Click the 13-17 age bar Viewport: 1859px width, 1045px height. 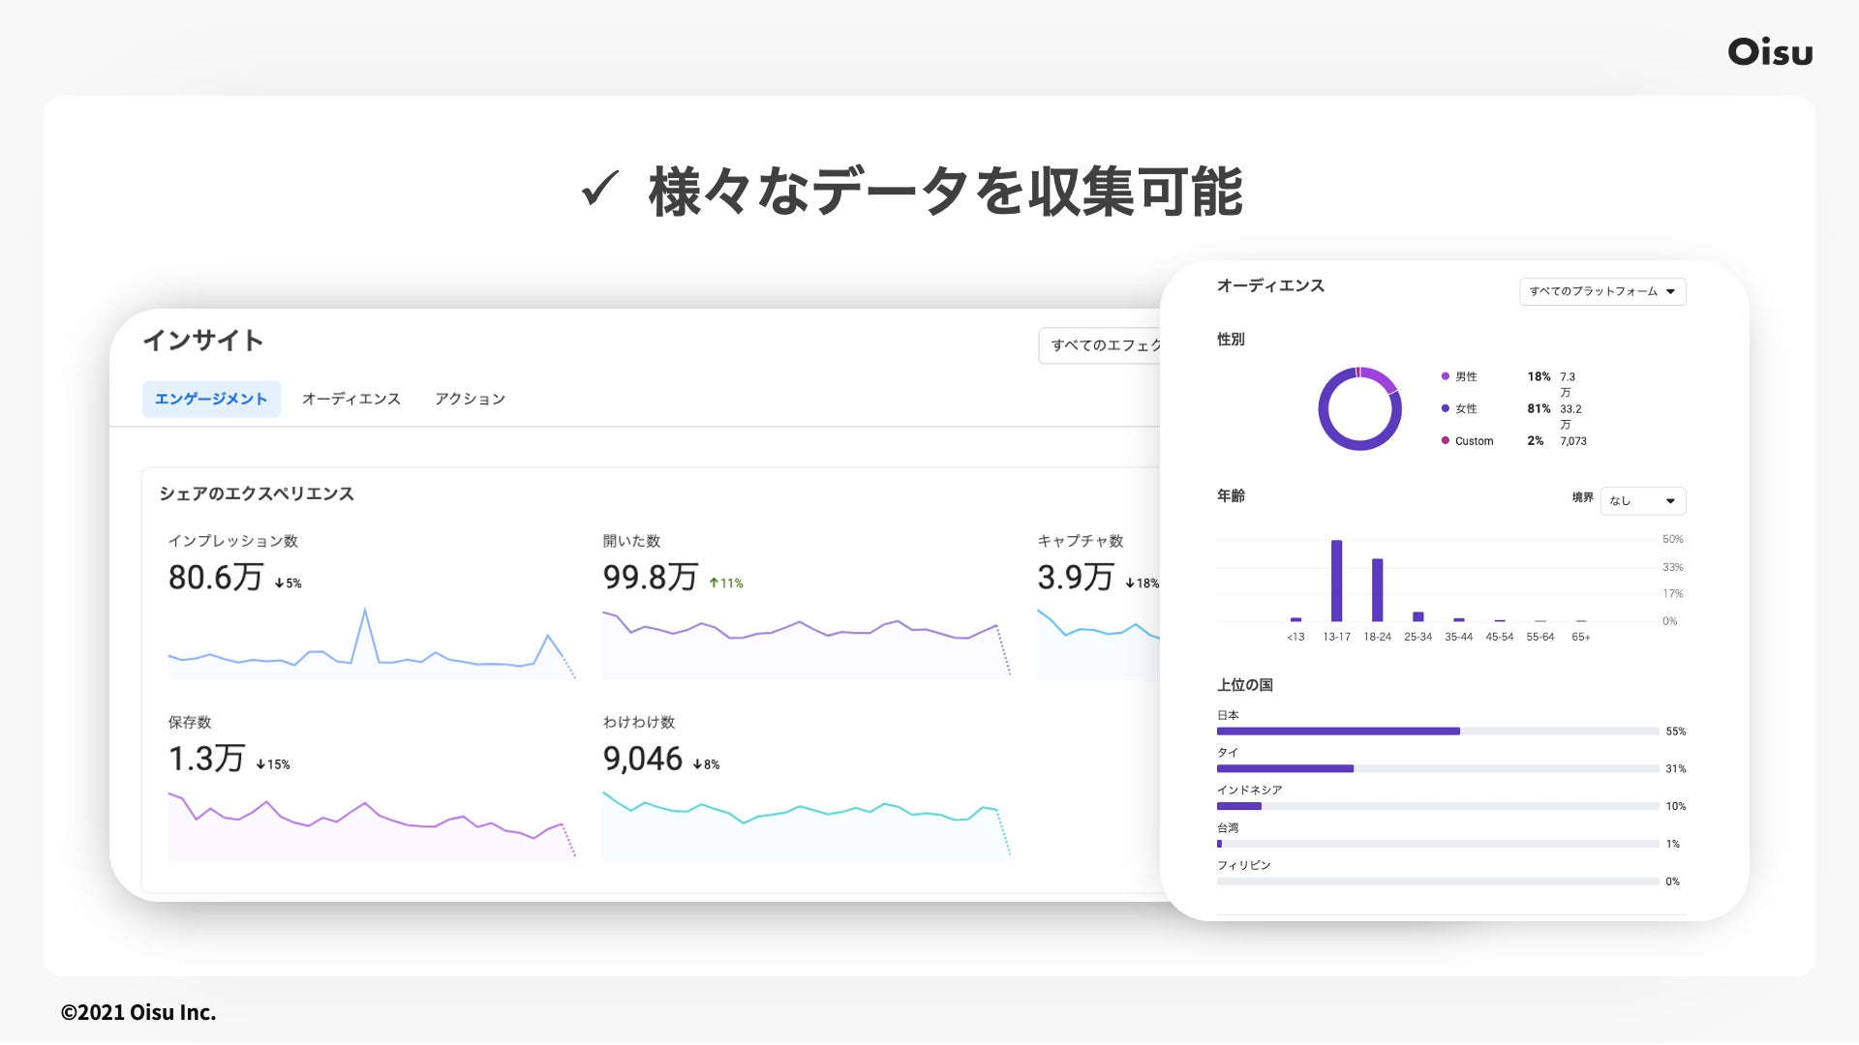(1336, 581)
